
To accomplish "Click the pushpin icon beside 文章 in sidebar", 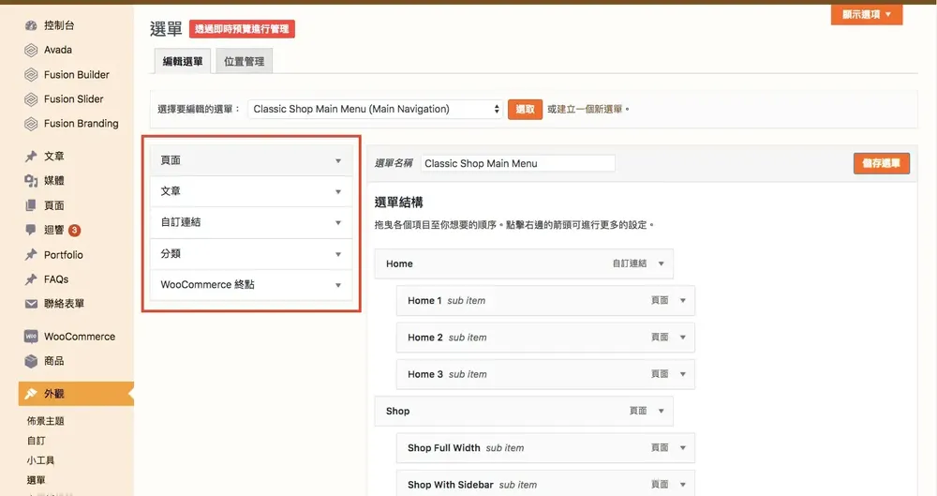I will 31,157.
